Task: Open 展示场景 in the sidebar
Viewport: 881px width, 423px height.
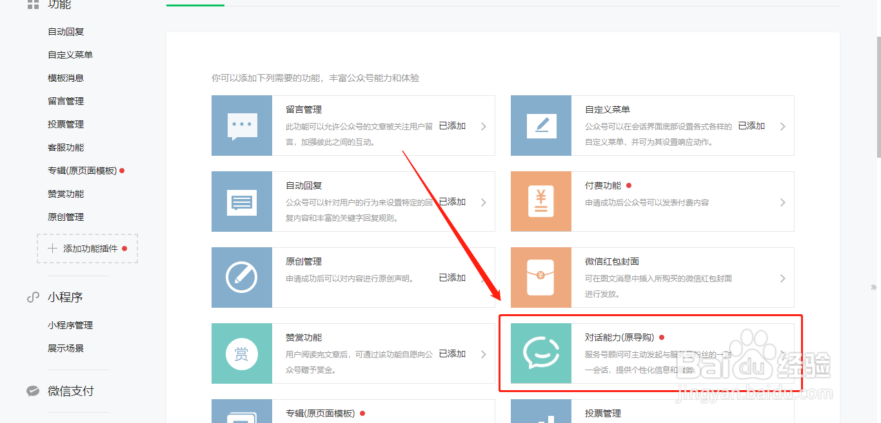Action: (x=66, y=348)
